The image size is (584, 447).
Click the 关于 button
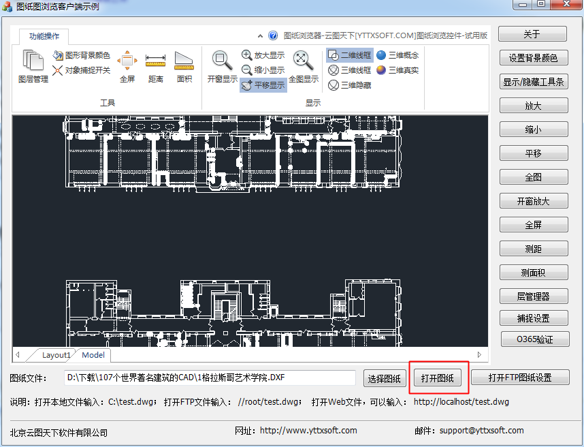point(532,34)
